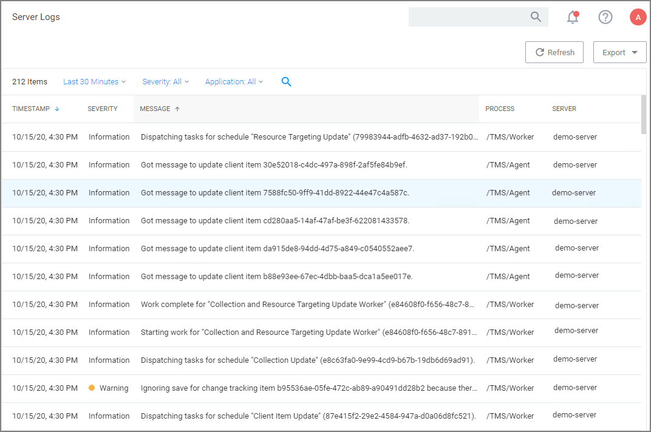
Task: Click the Message column sort arrow
Action: point(177,109)
